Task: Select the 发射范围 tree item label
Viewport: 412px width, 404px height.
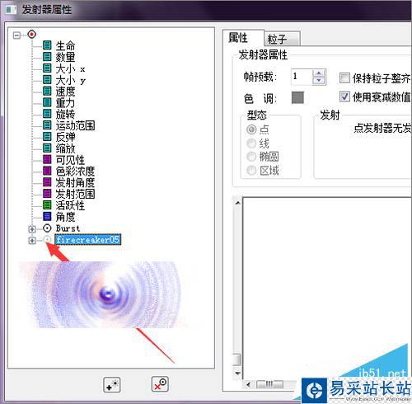Action: click(x=76, y=194)
